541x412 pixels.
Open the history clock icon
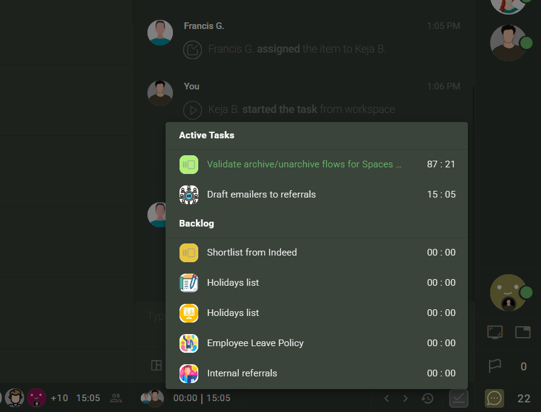[x=428, y=399]
